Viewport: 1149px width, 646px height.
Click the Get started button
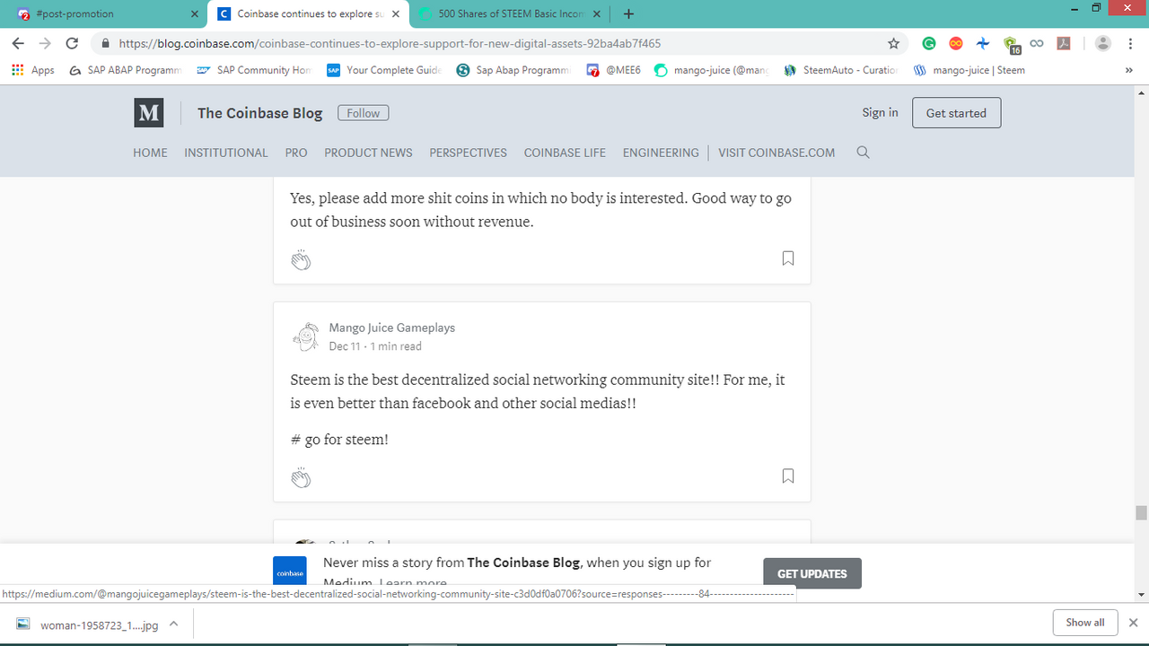(x=956, y=113)
